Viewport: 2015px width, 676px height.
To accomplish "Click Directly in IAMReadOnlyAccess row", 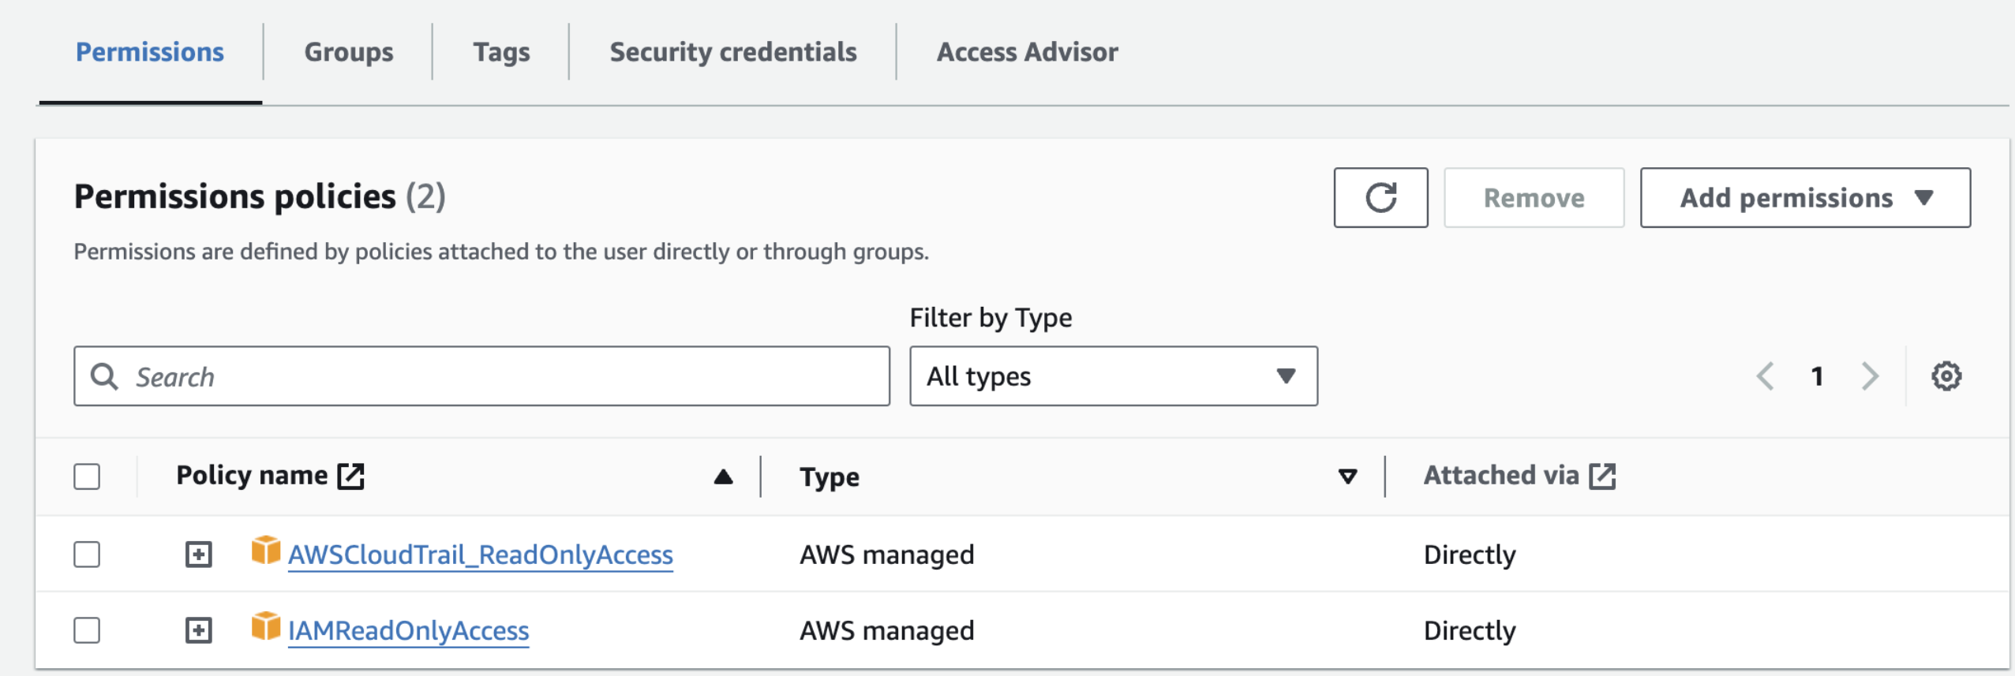I will click(1470, 630).
